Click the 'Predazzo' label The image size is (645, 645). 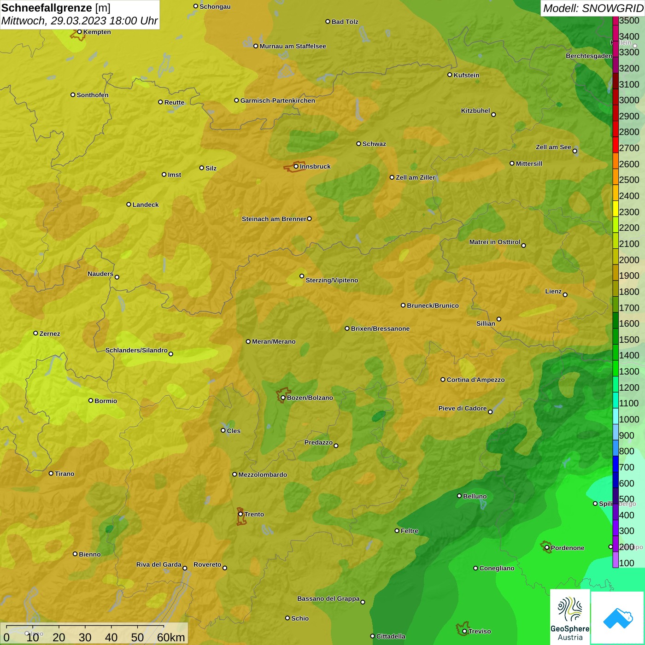tap(318, 442)
